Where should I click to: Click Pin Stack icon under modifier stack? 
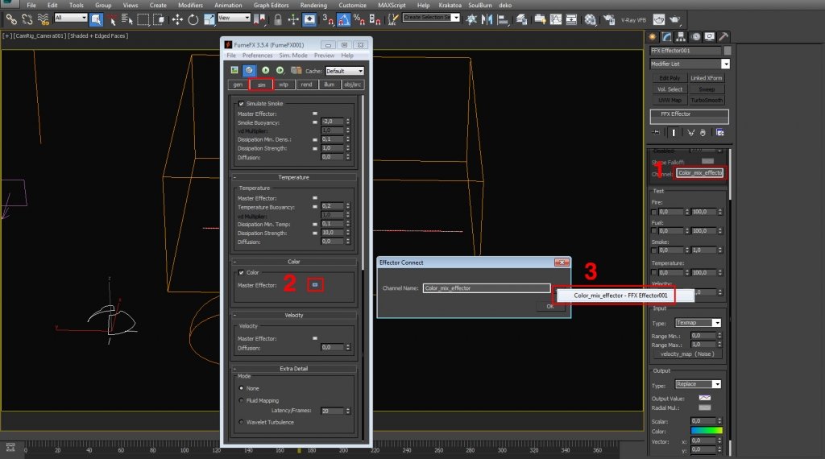pos(656,133)
